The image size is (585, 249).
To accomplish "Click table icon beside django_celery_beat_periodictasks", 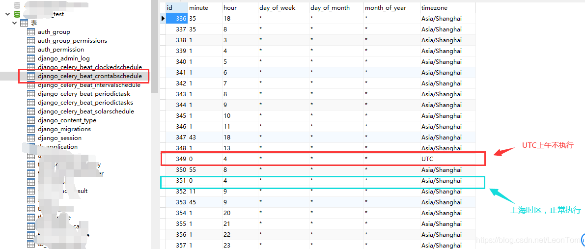I will pos(31,103).
